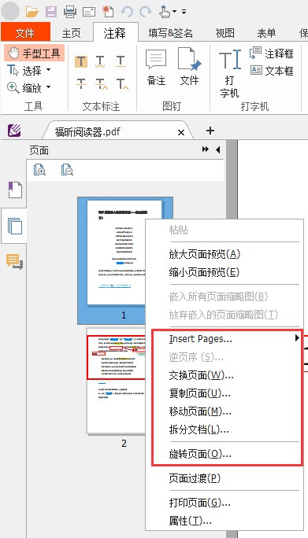308x538 pixels.
Task: Select the Squiggly underline markup tool
Action: coord(100,61)
